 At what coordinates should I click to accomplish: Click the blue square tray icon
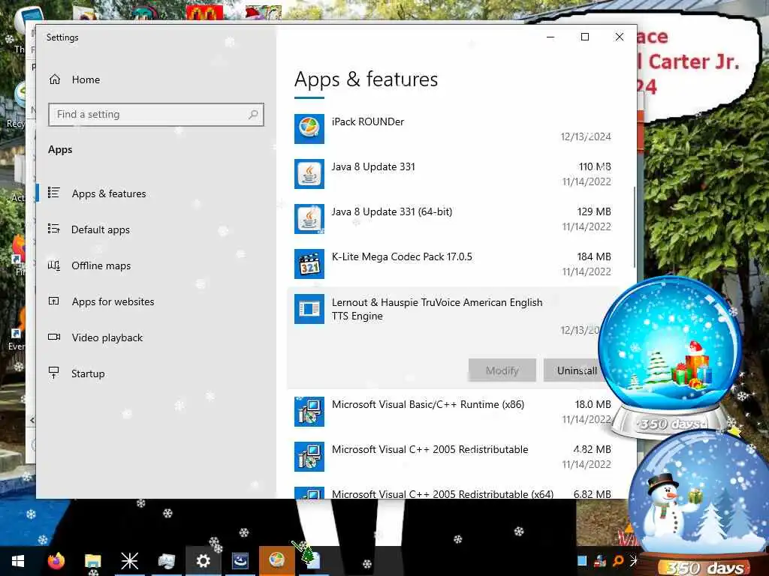(582, 561)
